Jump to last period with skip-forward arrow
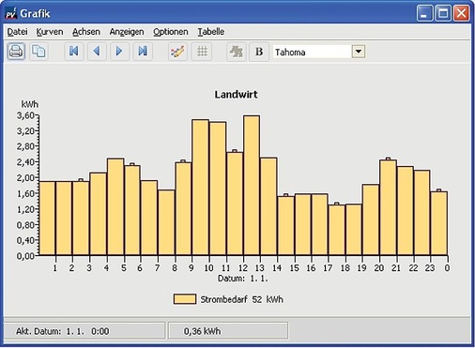This screenshot has height=348, width=475. [x=143, y=52]
